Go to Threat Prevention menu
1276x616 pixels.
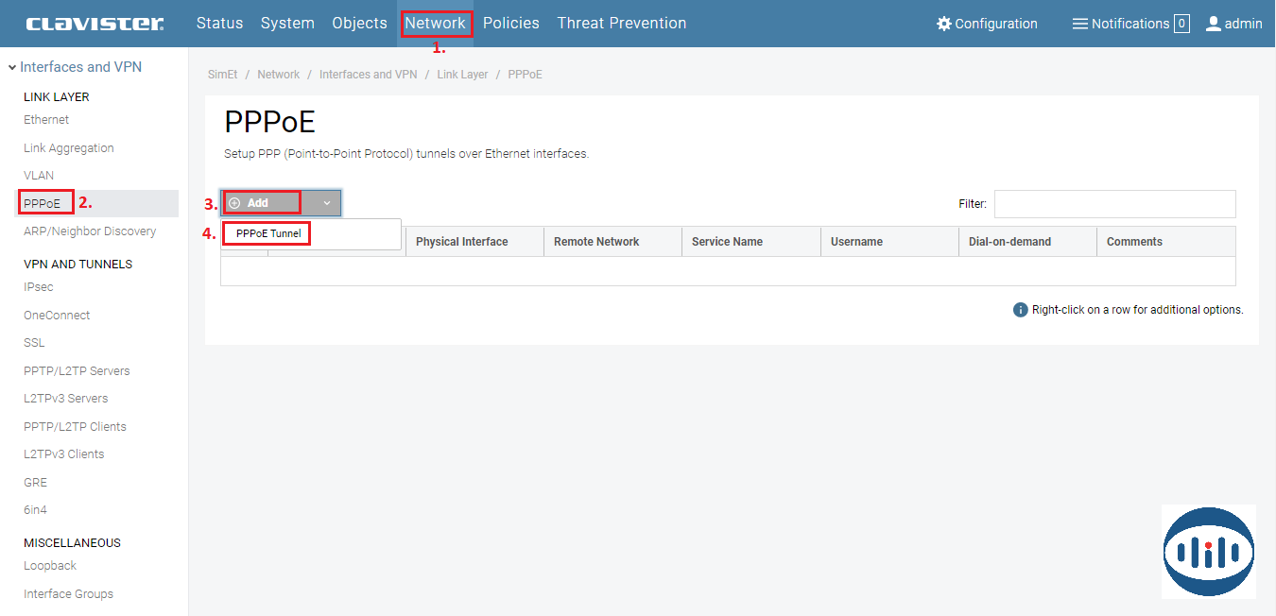(621, 23)
